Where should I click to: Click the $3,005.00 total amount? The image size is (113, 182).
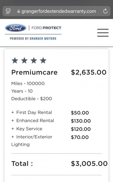coord(89,164)
